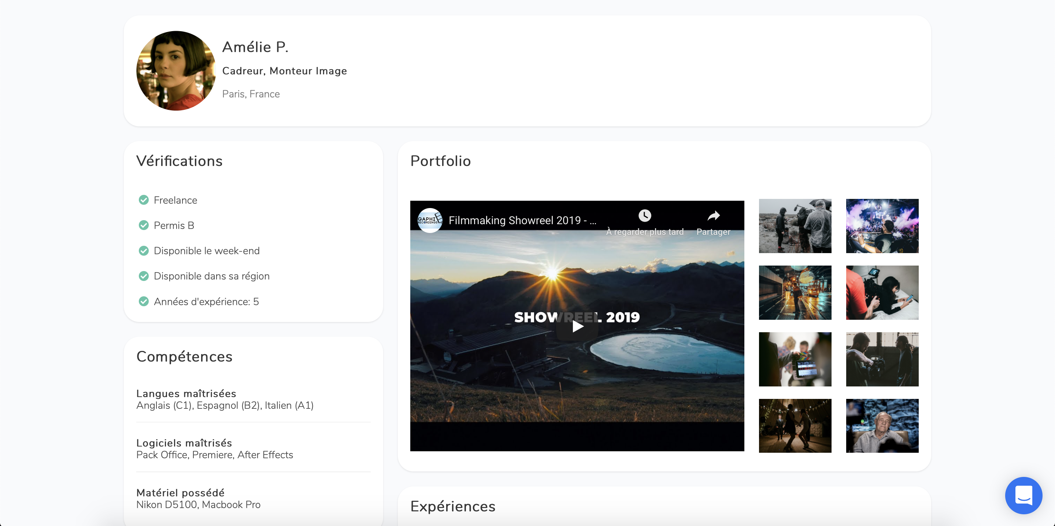Open the Filmmaking Showreel 2019 video title

pos(522,221)
